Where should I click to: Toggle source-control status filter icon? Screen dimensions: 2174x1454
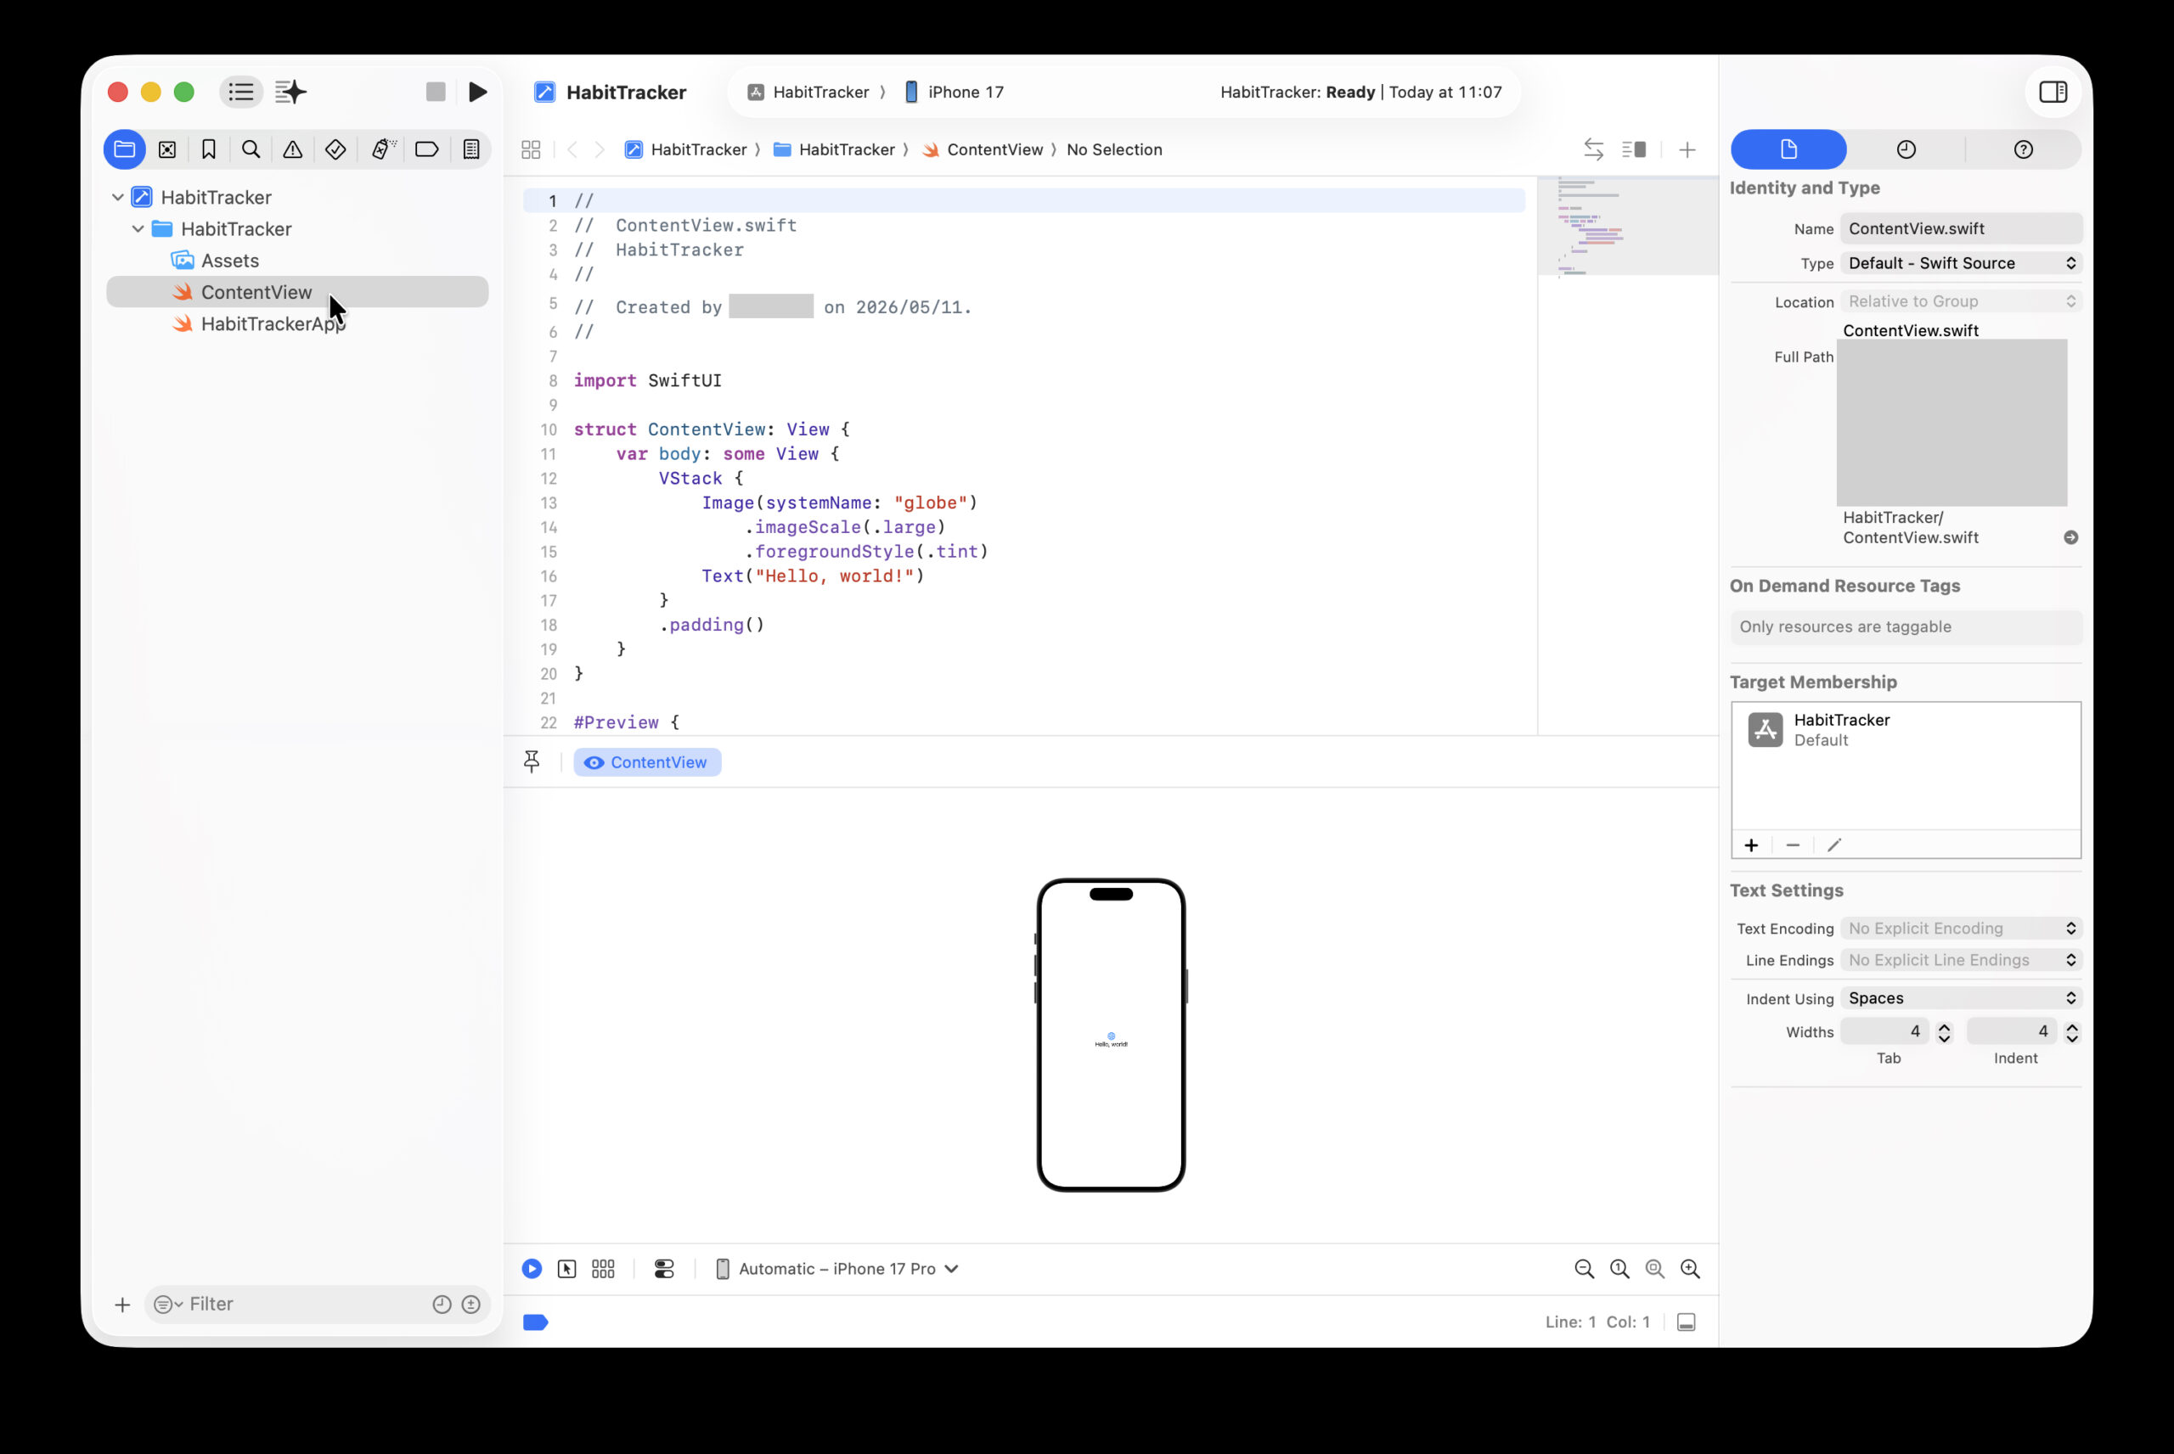[471, 1305]
